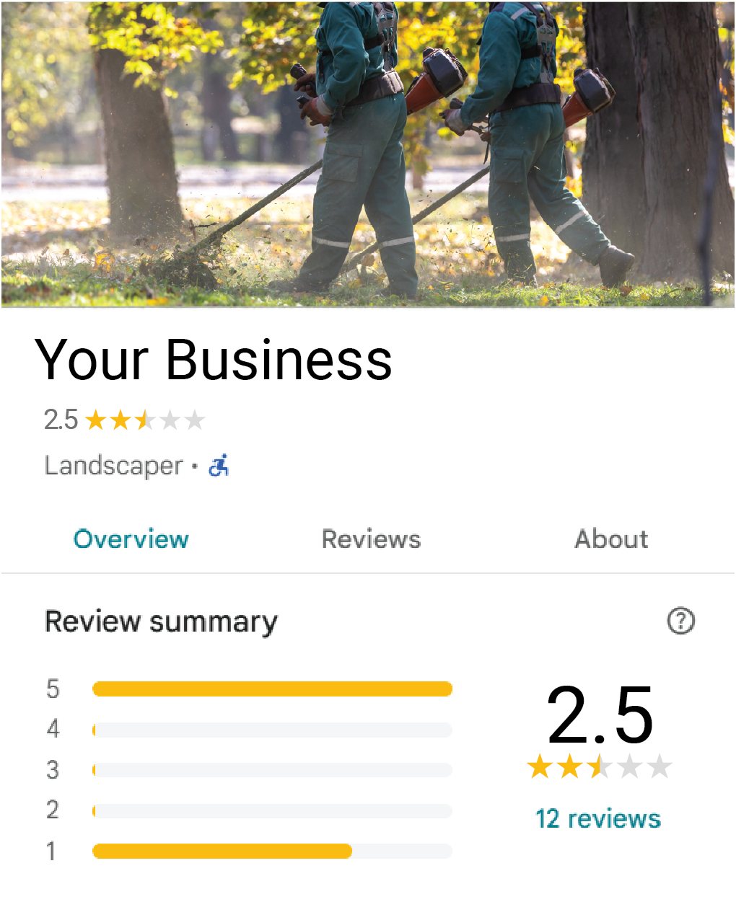Image resolution: width=736 pixels, height=920 pixels.
Task: Click the Review summary heading
Action: click(x=161, y=622)
